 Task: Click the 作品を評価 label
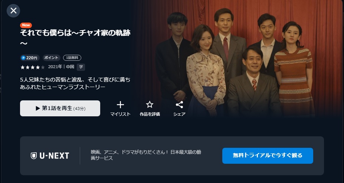pyautogui.click(x=150, y=114)
